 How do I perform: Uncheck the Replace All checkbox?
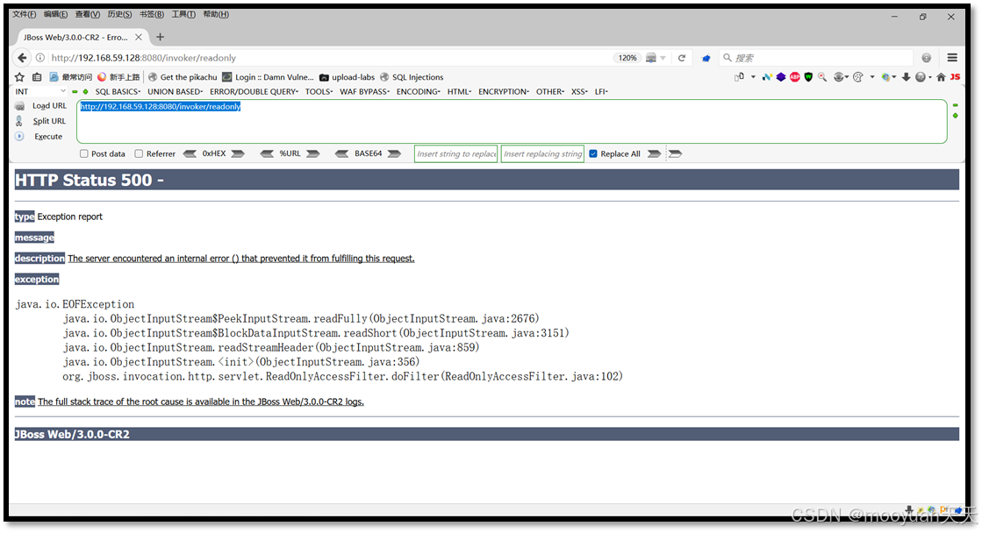tap(593, 154)
